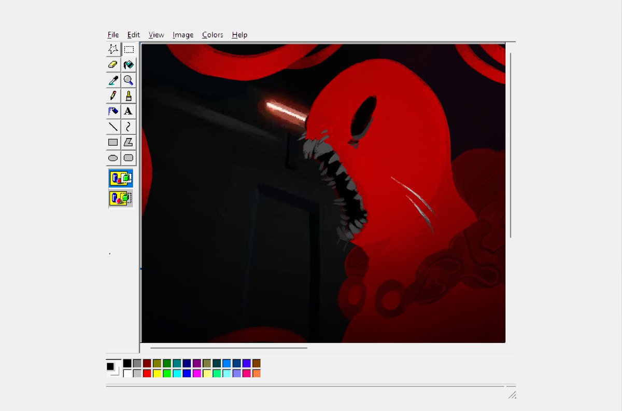Select the bright yellow swatch

[157, 373]
